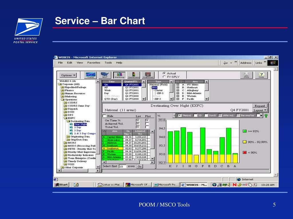This screenshot has width=293, height=219.
Task: Open the Options dropdown
Action: point(68,75)
